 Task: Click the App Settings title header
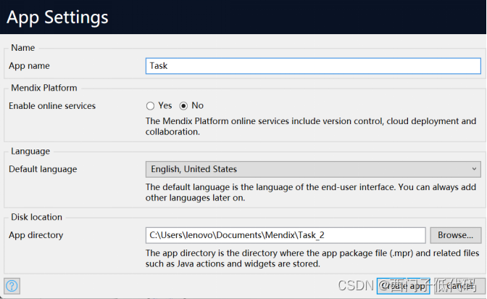click(x=58, y=17)
